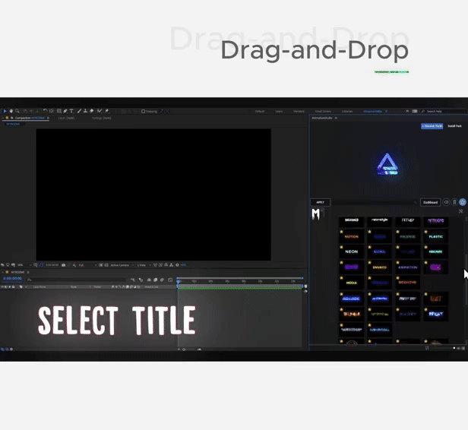Screen dimensions: 468x430
Task: Open the Active Camera dropdown
Action: [122, 265]
